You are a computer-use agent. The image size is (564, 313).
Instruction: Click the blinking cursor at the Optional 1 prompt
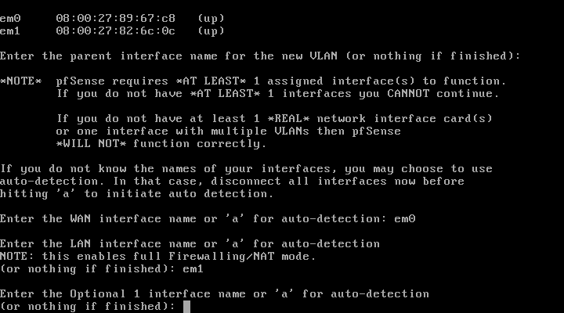point(186,307)
